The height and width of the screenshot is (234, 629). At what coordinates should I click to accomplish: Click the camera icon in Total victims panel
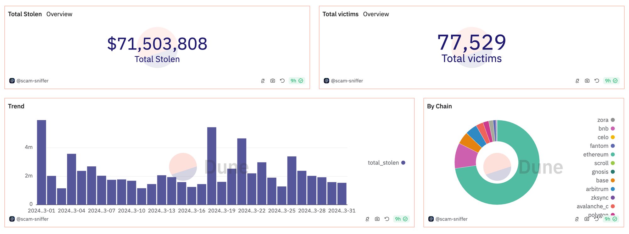coord(587,81)
